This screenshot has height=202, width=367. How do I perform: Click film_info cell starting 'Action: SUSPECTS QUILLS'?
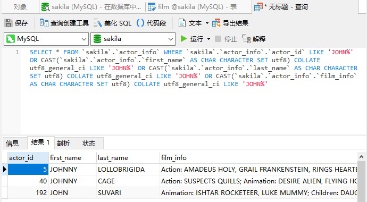pyautogui.click(x=258, y=181)
